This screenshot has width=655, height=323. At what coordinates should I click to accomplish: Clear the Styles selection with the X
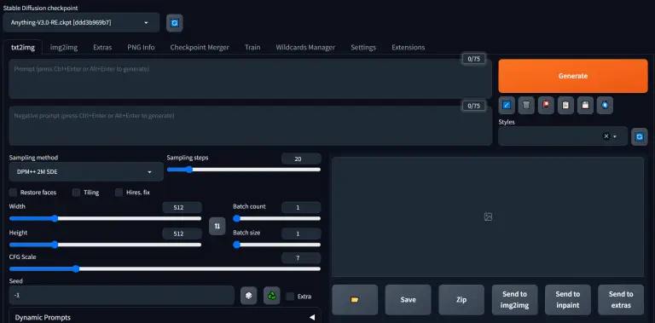606,136
